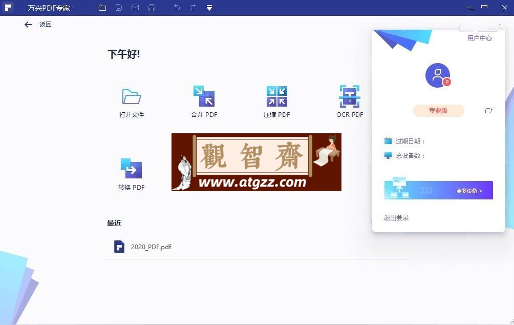Click the refresh icon beside 专业版

(x=488, y=111)
